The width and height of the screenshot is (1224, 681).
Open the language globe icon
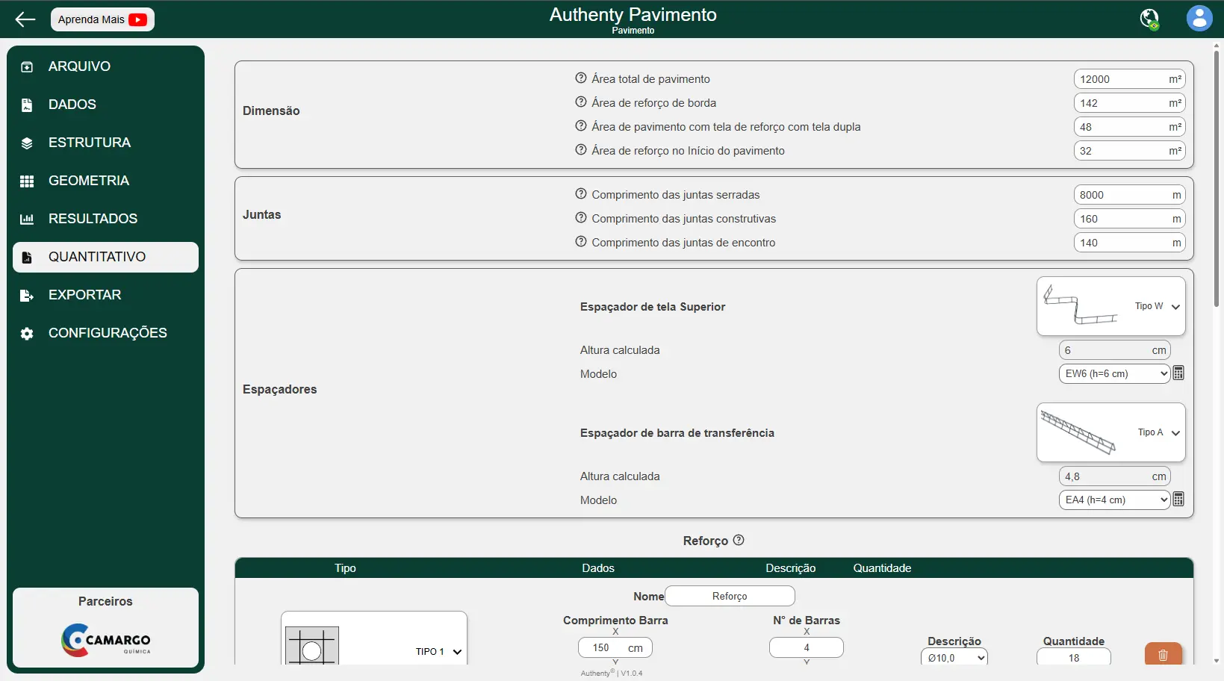tap(1150, 19)
